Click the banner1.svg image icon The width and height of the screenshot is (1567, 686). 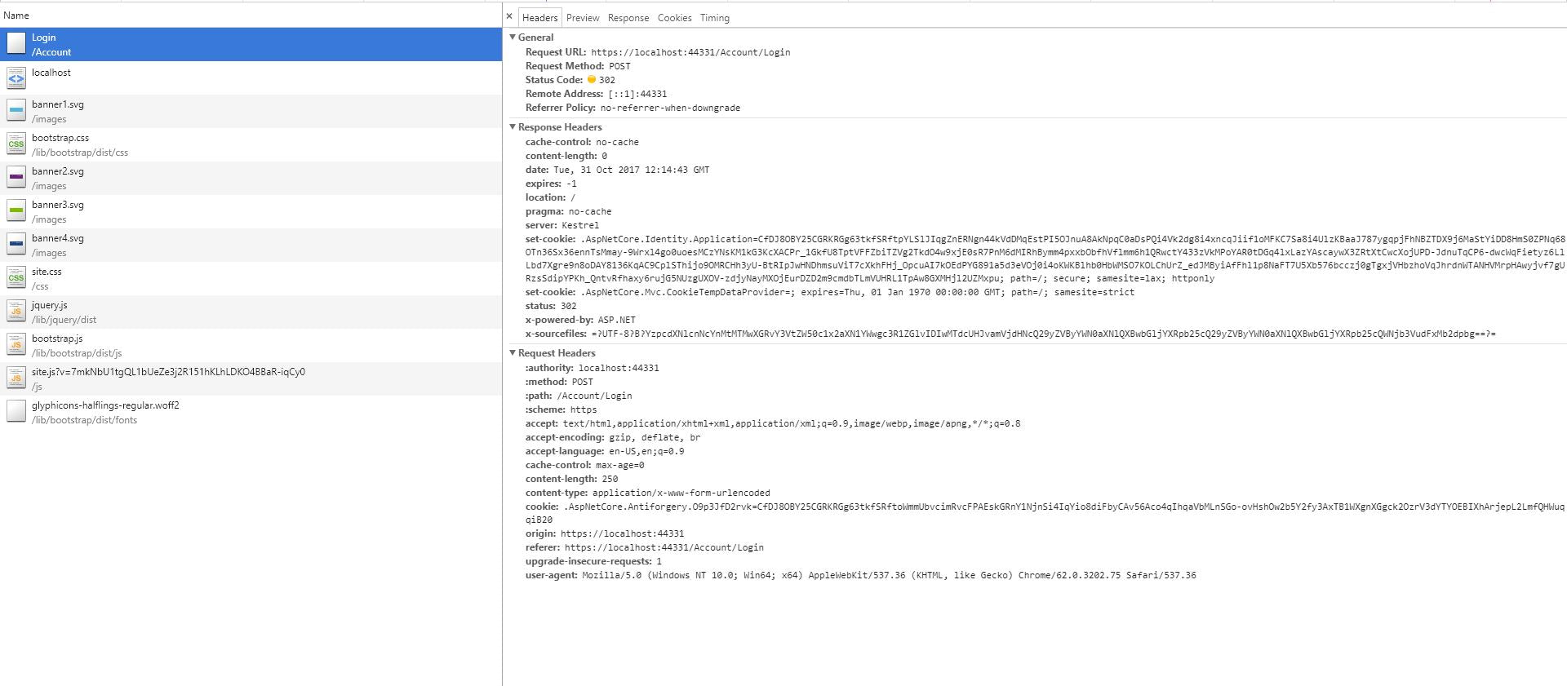click(16, 111)
